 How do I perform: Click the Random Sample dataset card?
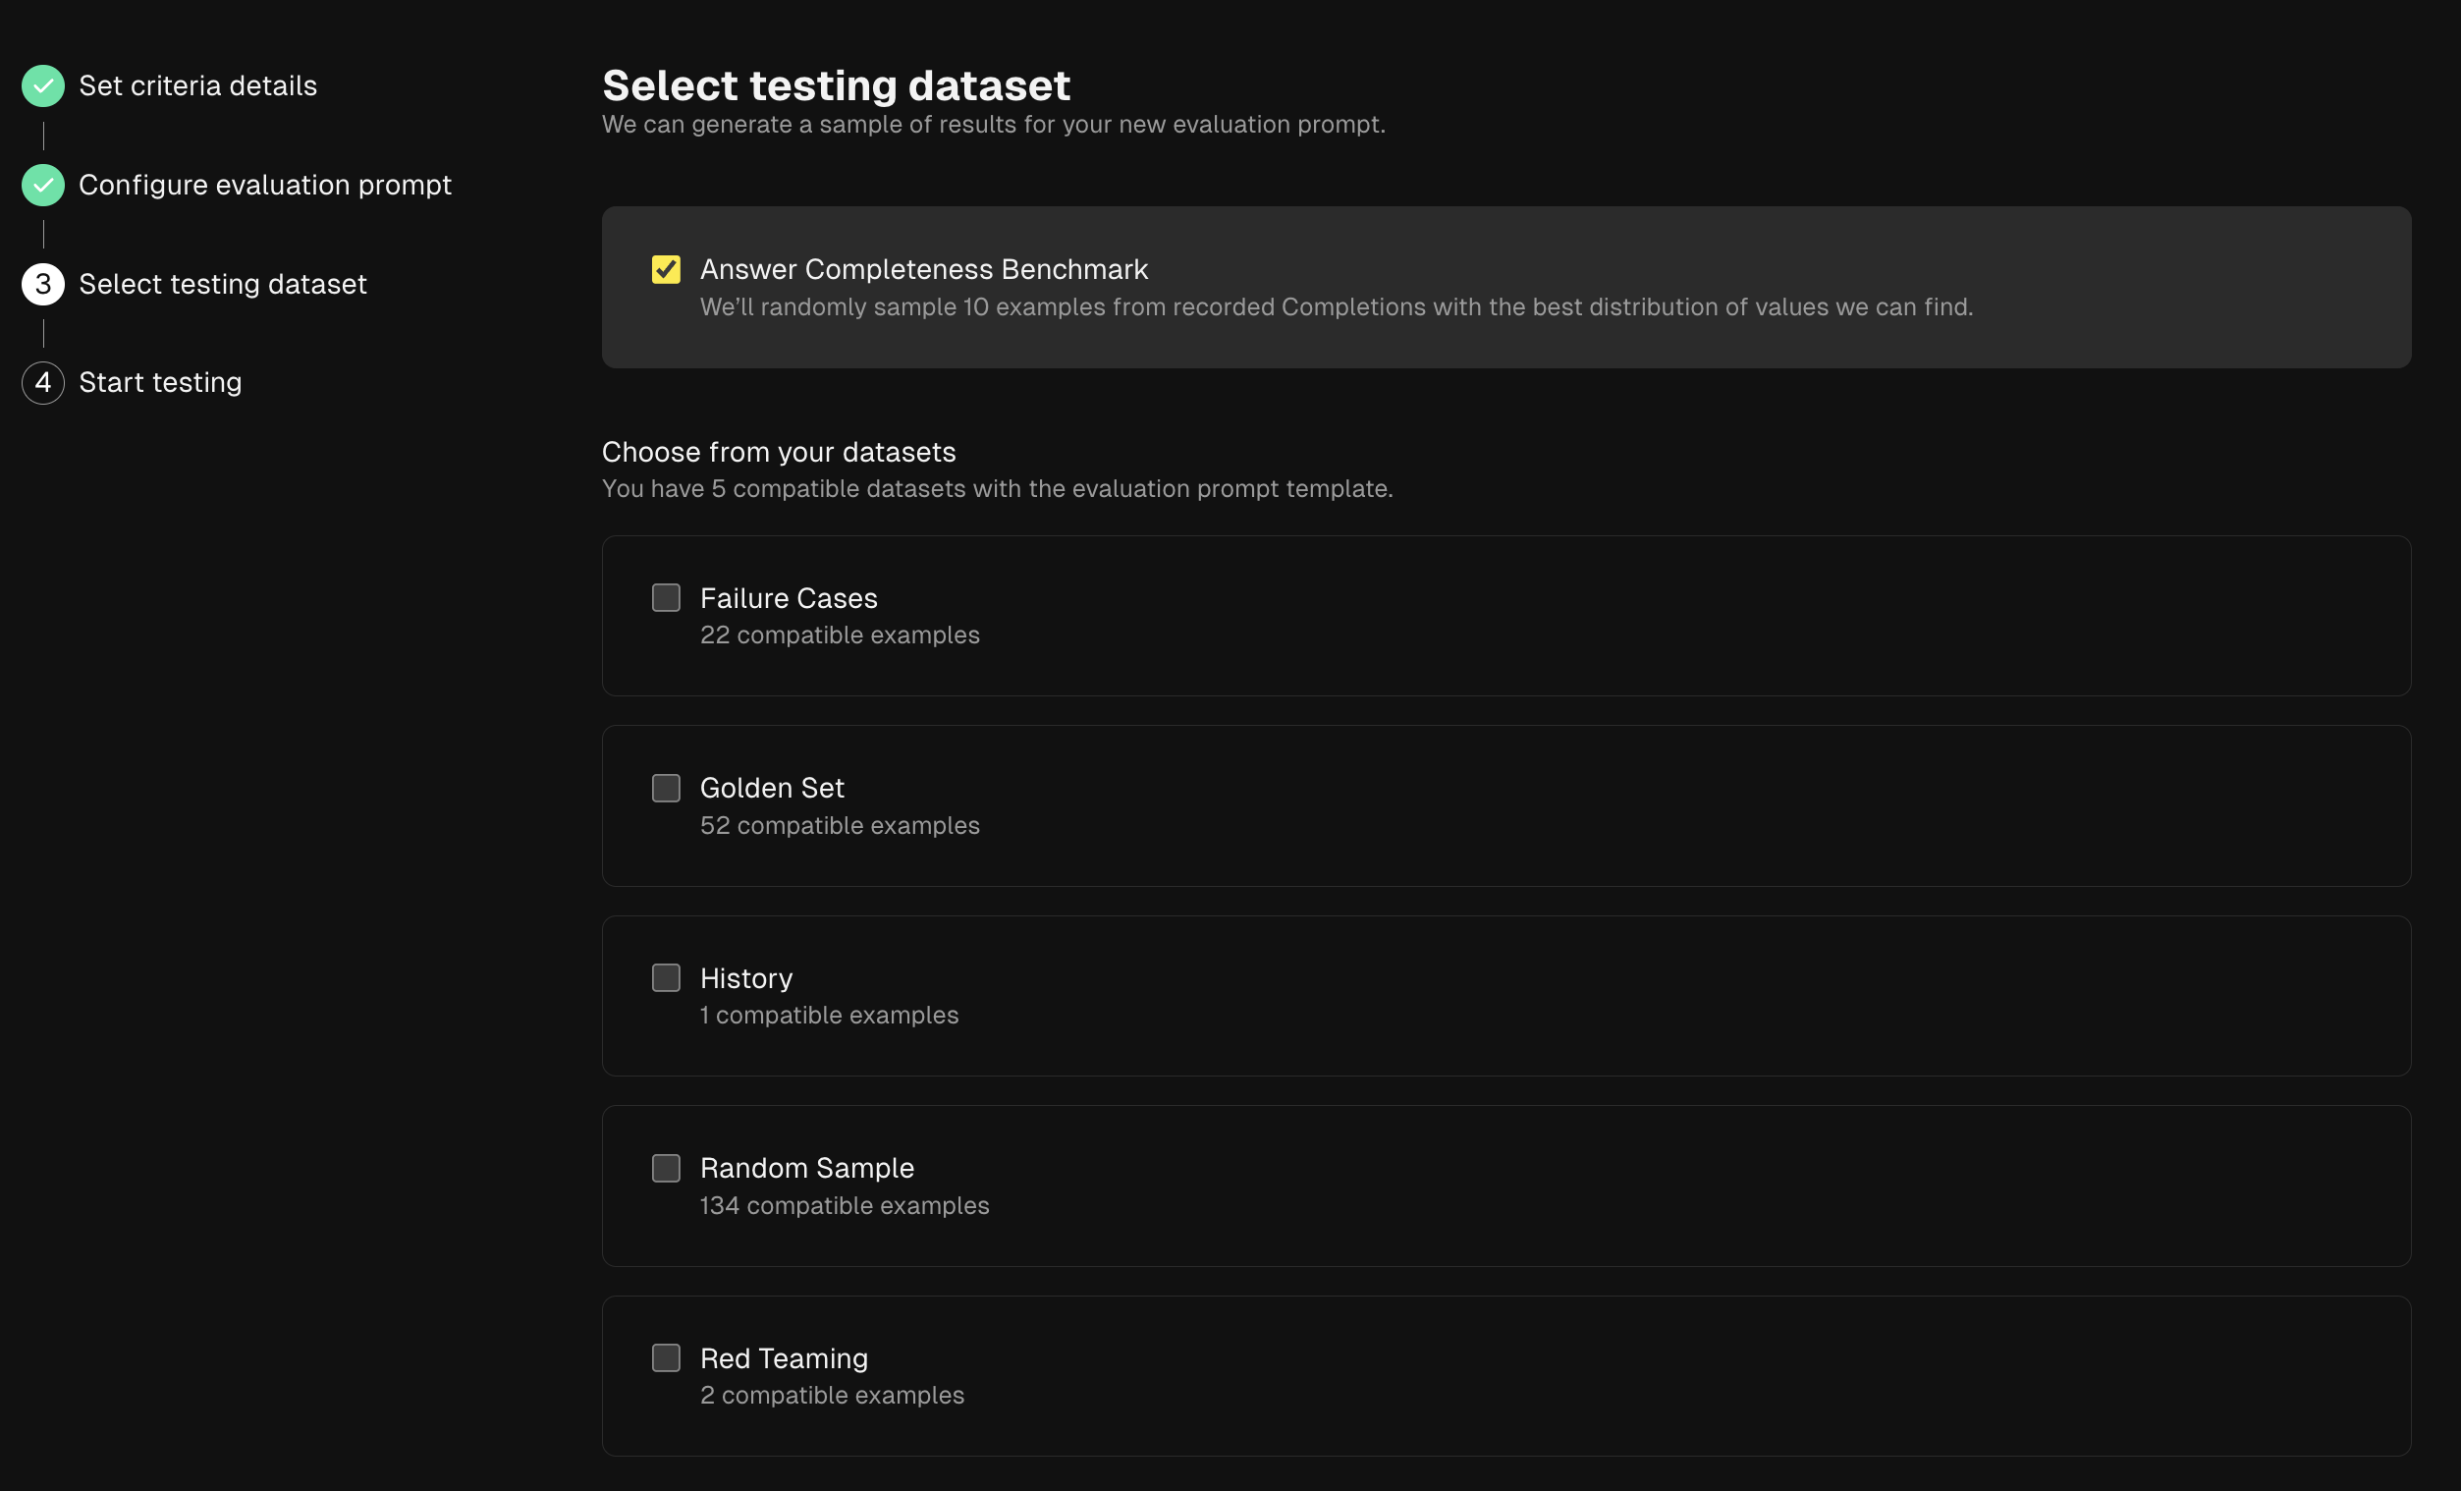click(1505, 1187)
